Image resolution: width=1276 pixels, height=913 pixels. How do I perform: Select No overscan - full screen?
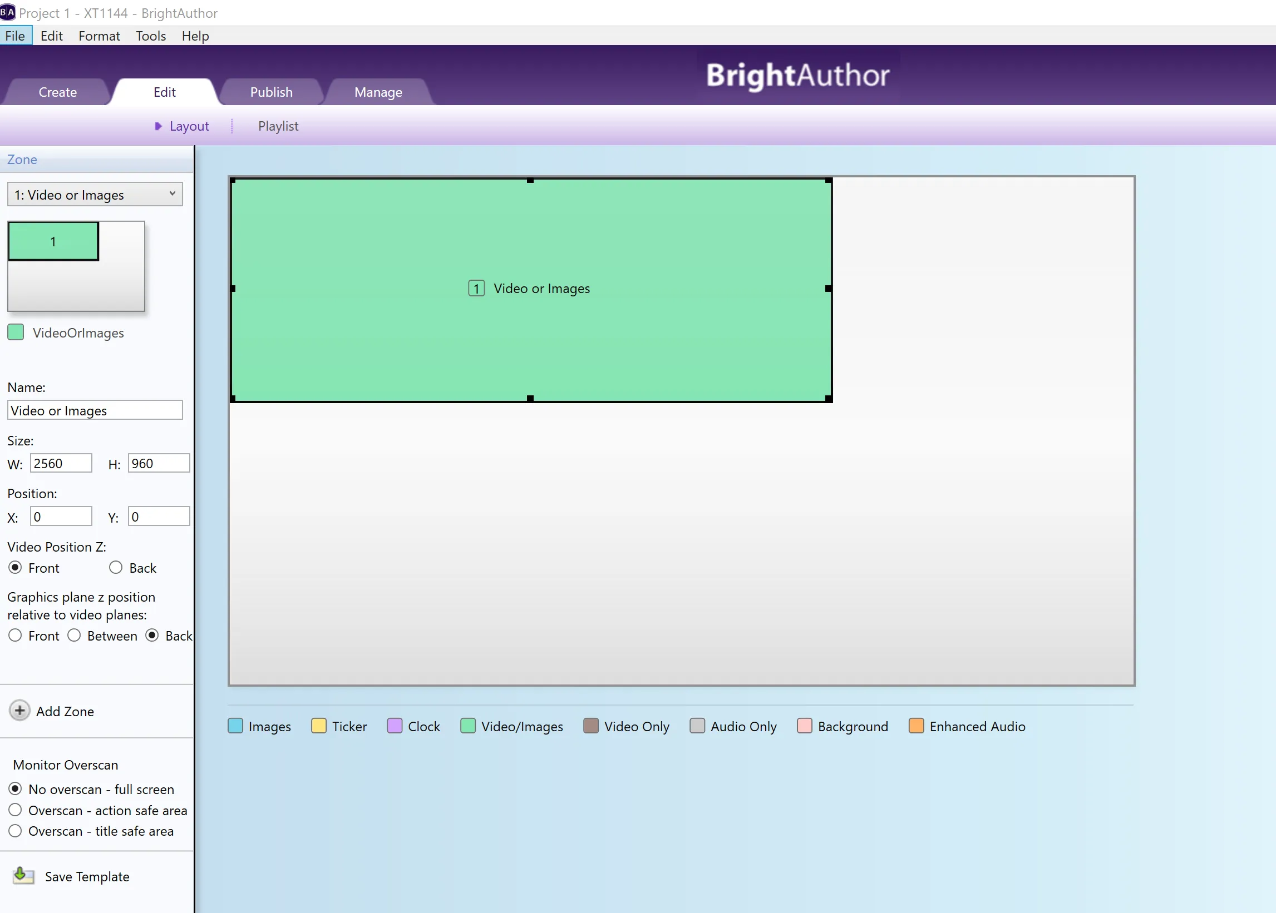[15, 789]
